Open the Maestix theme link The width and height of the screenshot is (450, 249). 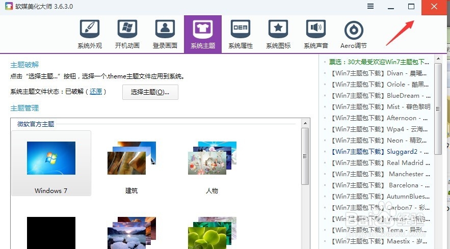pos(379,241)
